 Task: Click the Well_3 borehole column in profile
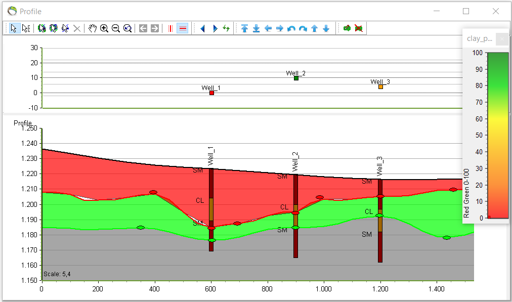click(x=380, y=221)
